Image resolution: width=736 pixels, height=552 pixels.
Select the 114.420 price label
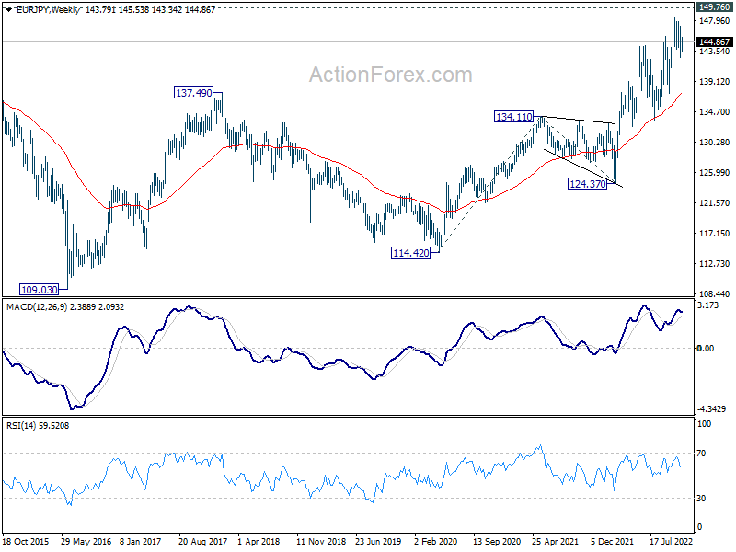(410, 253)
